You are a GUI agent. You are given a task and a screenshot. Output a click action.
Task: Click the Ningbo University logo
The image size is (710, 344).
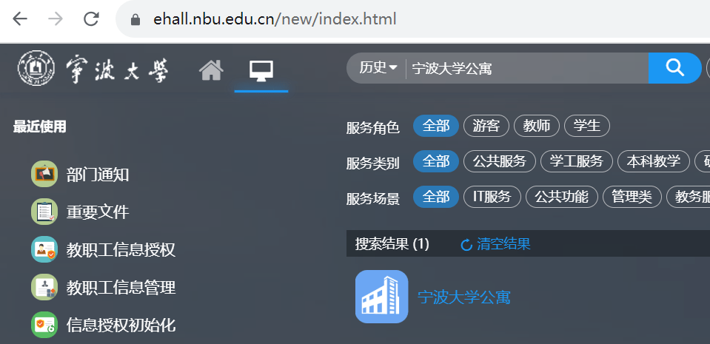pyautogui.click(x=93, y=68)
